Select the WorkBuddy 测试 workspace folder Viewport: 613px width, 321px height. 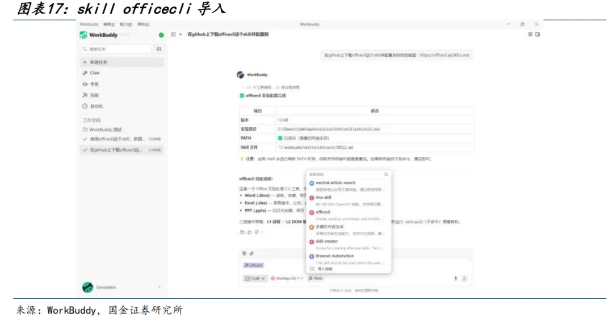pyautogui.click(x=122, y=130)
